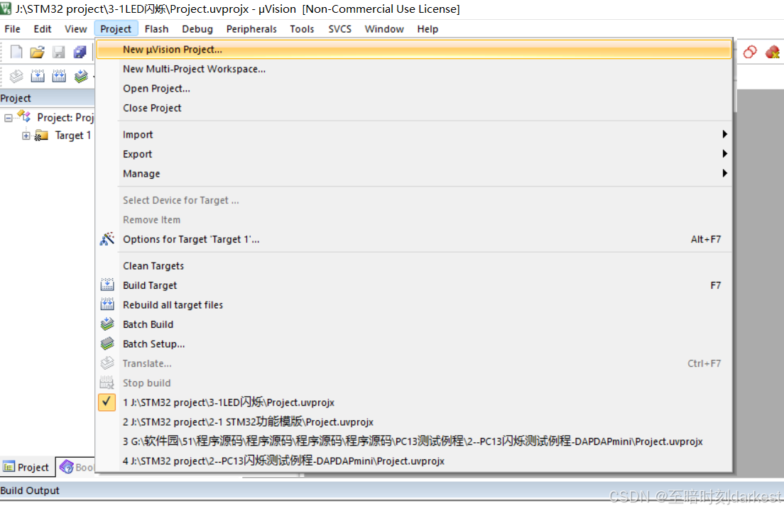This screenshot has height=511, width=784.
Task: Click the Target 1 folder icon
Action: [x=41, y=136]
